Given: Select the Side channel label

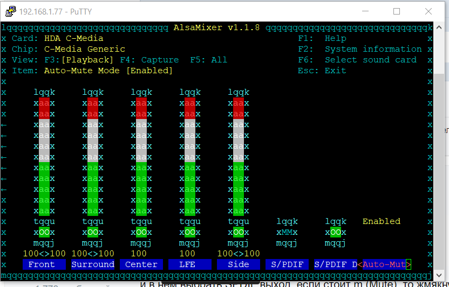Looking at the screenshot, I should (239, 264).
